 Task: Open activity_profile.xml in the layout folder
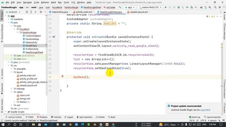[x=28, y=79]
